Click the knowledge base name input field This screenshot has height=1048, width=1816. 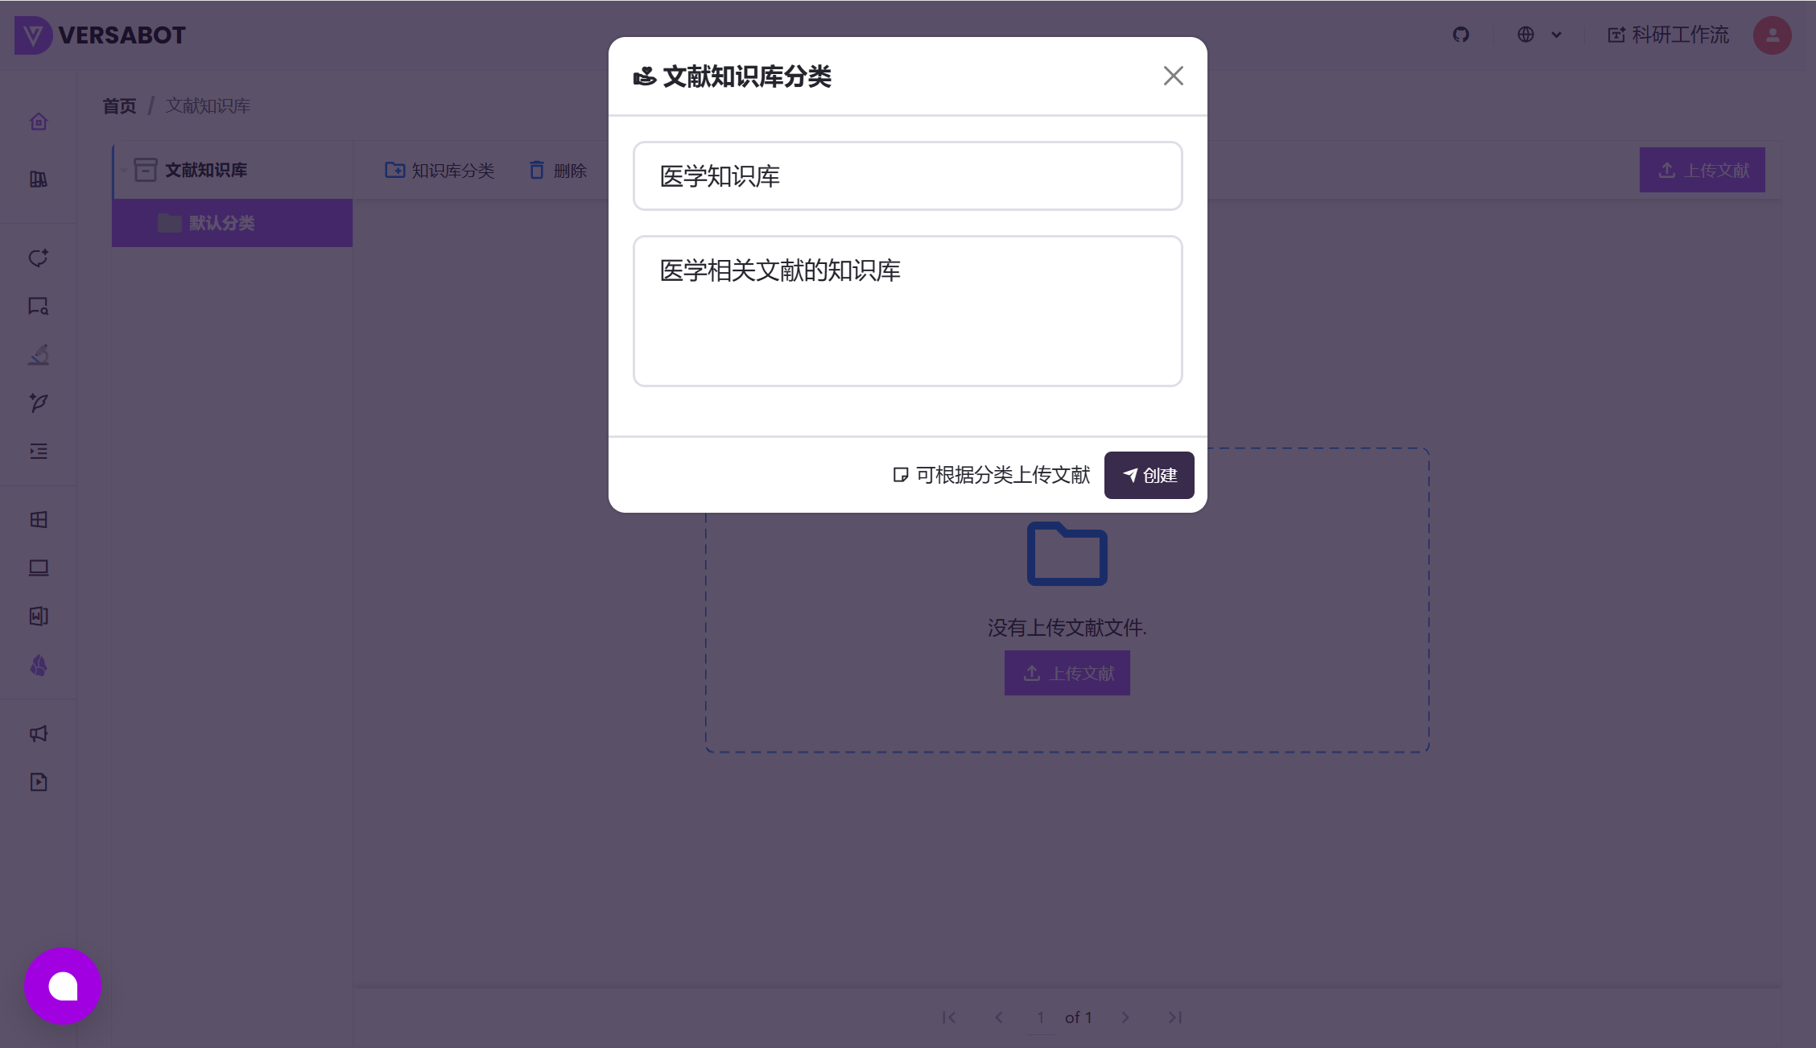pos(907,175)
